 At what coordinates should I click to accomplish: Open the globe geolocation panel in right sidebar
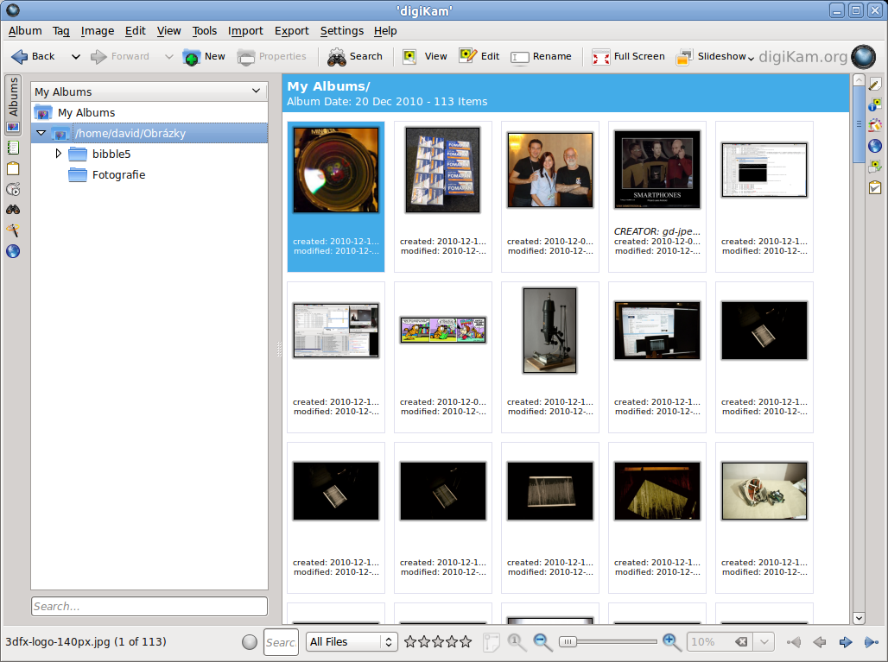[x=875, y=146]
